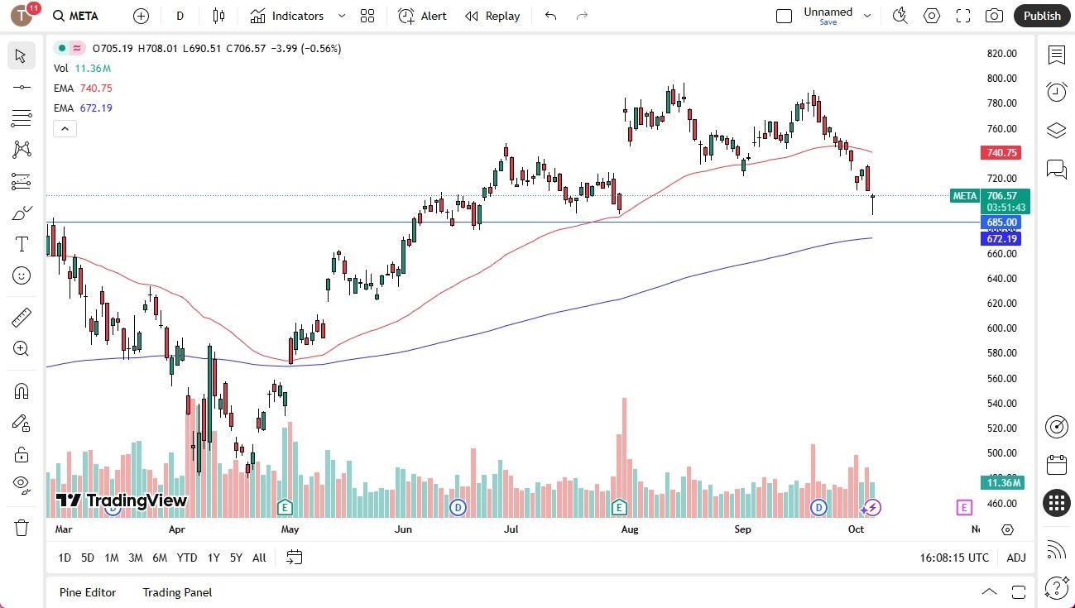Hide all drawings with the eye icon
This screenshot has width=1075, height=608.
22,484
